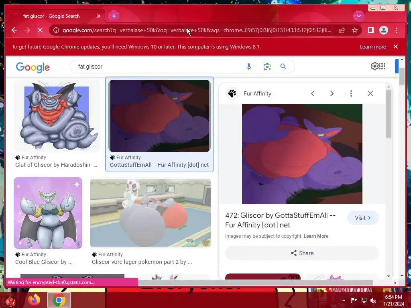Click the address bar URL
The height and width of the screenshot is (308, 411).
pos(197,30)
